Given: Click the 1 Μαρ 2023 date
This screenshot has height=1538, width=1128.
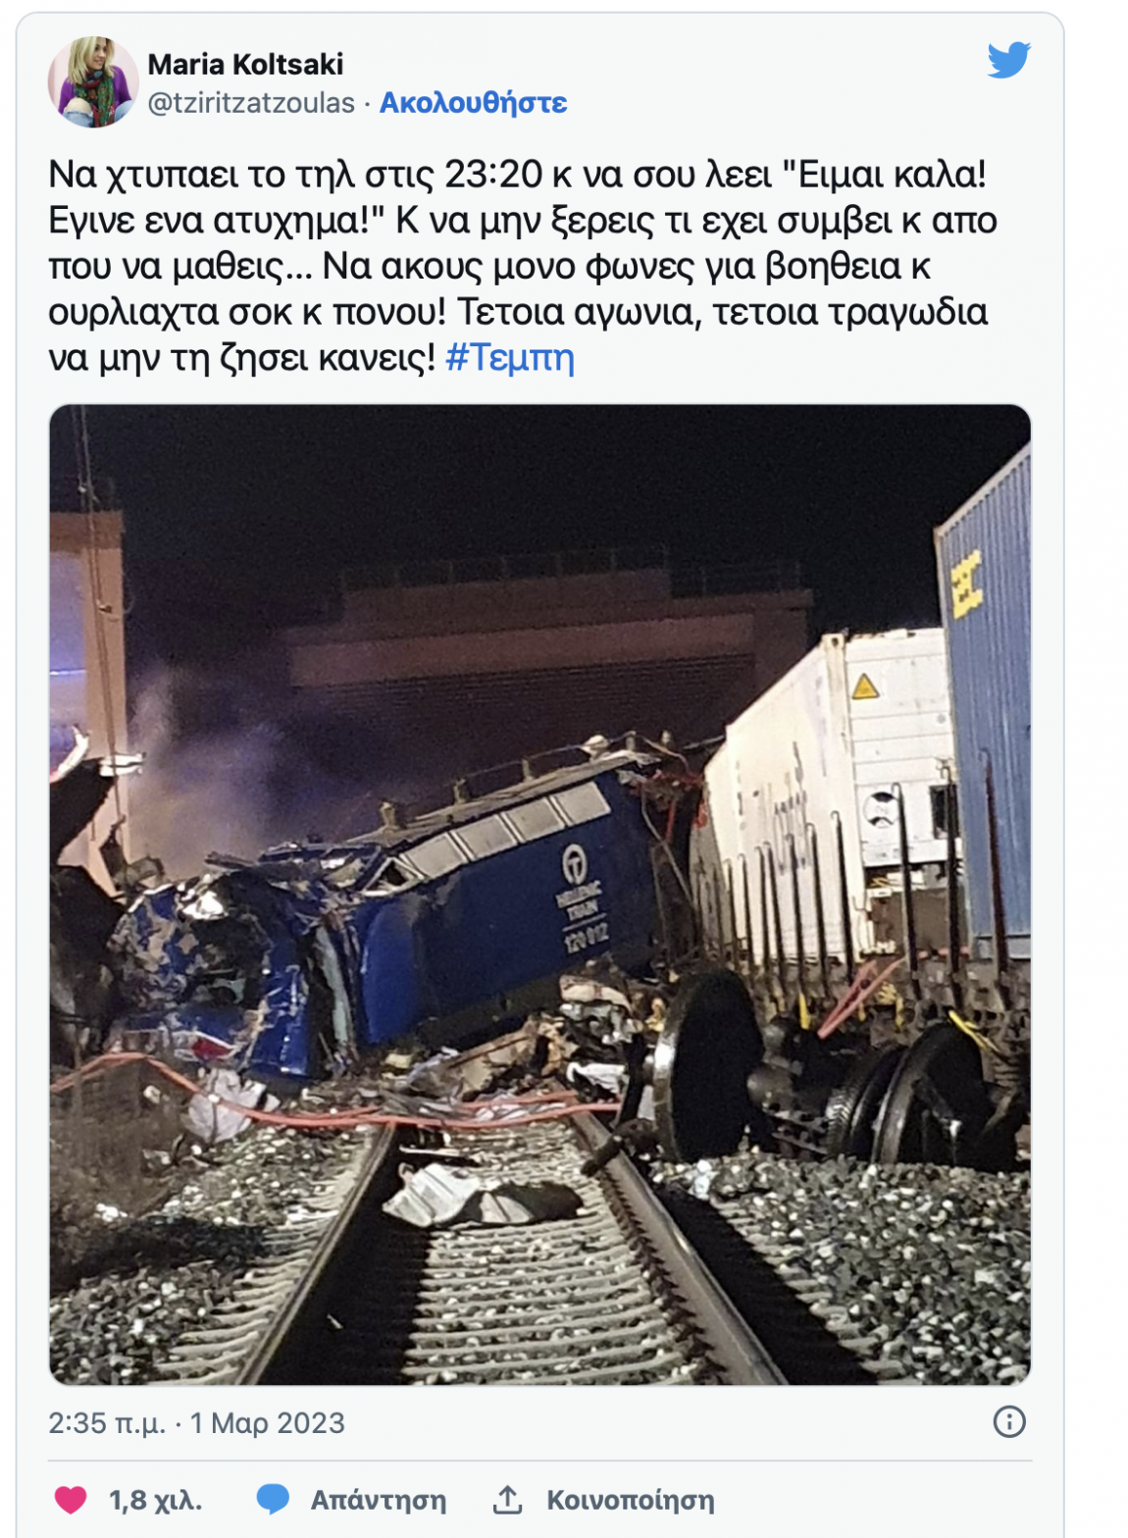Looking at the screenshot, I should [267, 1423].
